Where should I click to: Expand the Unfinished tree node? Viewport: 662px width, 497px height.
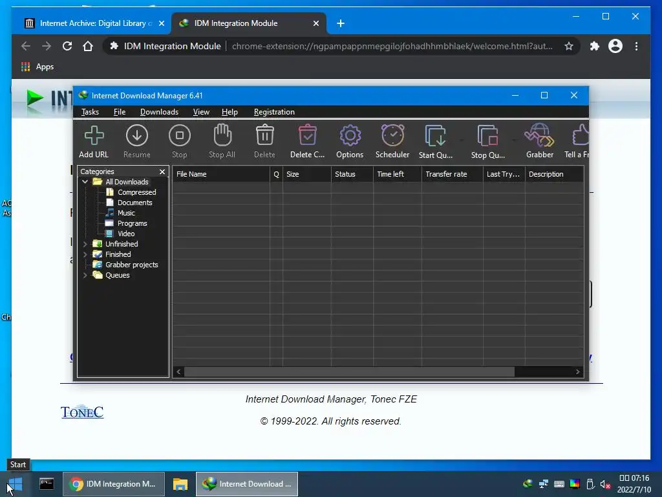pos(85,244)
